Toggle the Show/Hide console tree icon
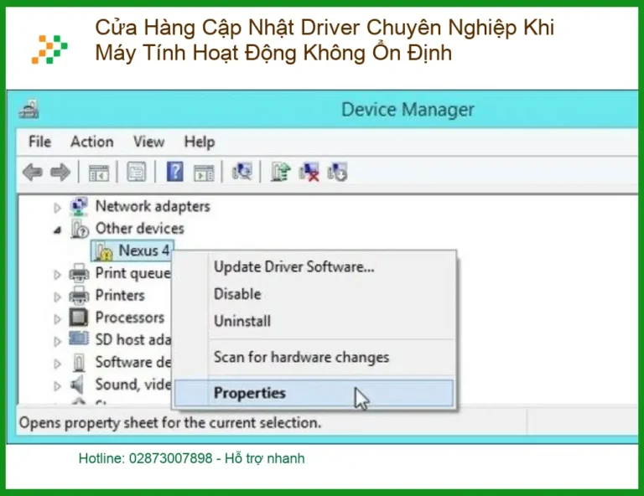 (x=99, y=173)
